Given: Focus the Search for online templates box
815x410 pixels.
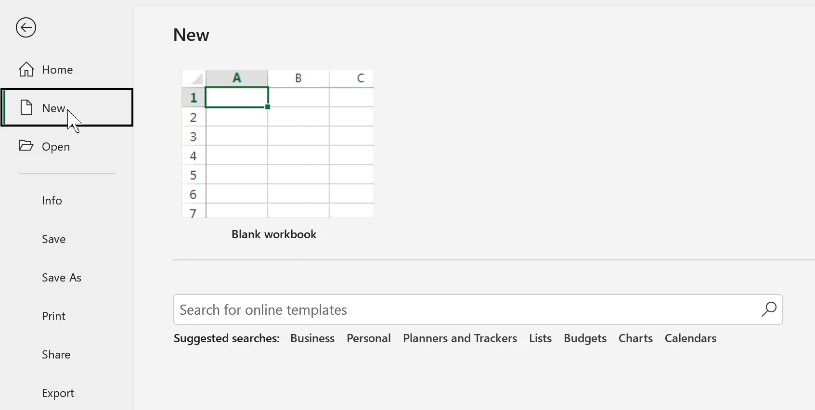Looking at the screenshot, I should (x=462, y=309).
